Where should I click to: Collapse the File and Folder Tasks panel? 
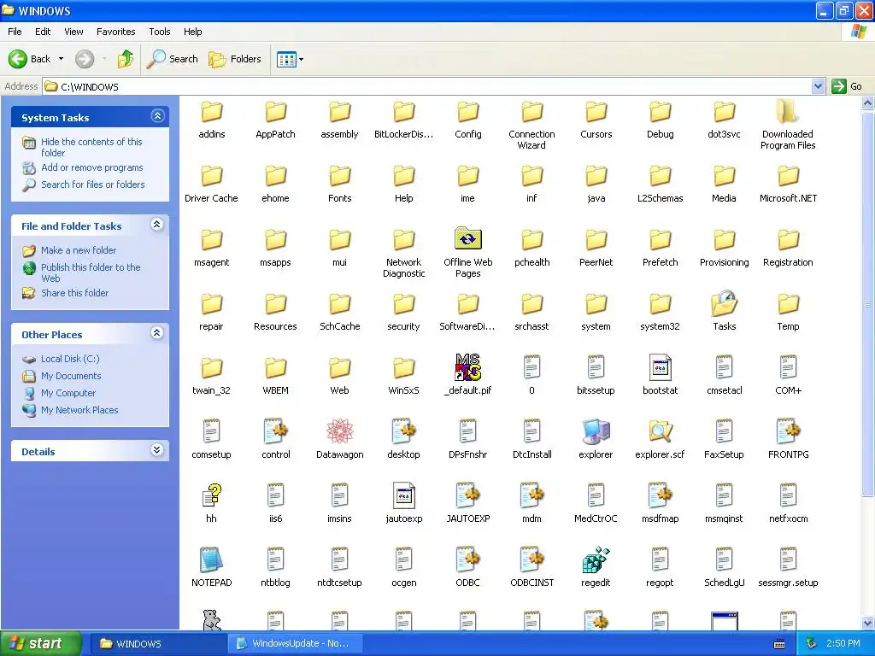(157, 225)
